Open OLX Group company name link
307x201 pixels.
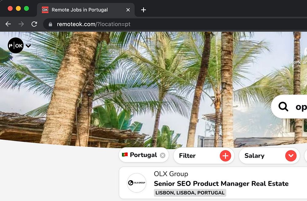point(171,174)
